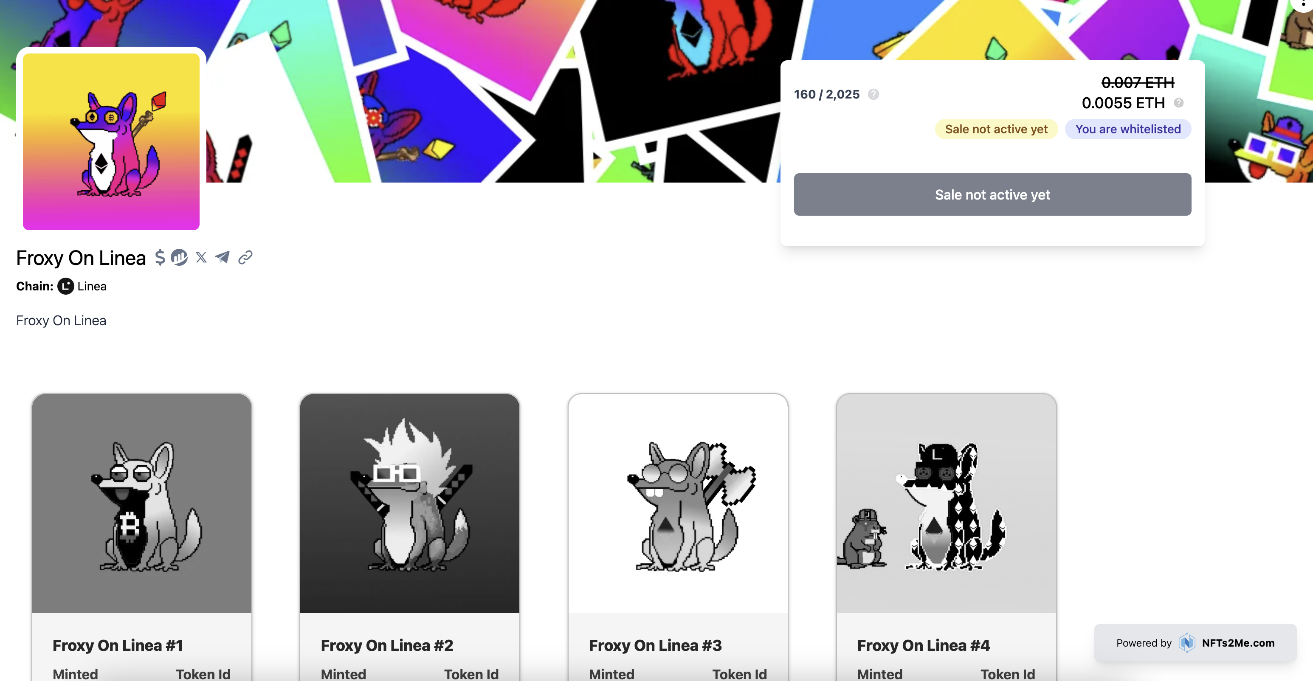Click the Froxy On Linea #4 title
Screen dimensions: 1313x681
pos(923,645)
